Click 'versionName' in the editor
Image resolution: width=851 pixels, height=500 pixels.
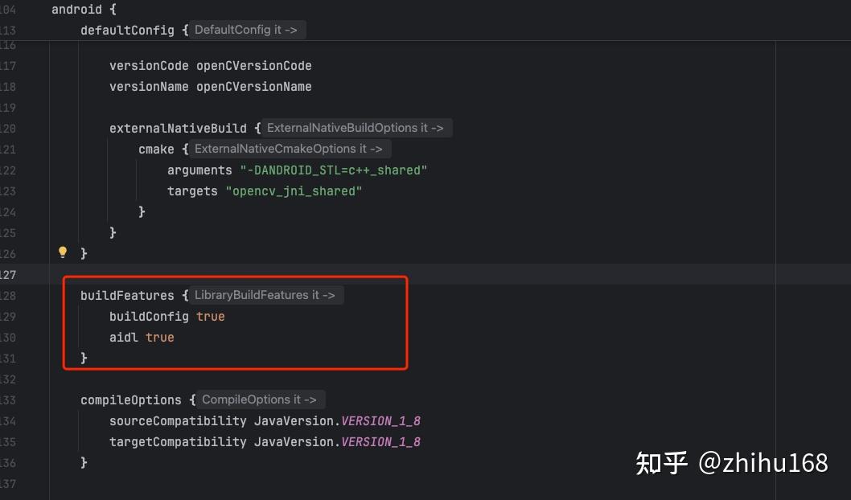pos(149,87)
